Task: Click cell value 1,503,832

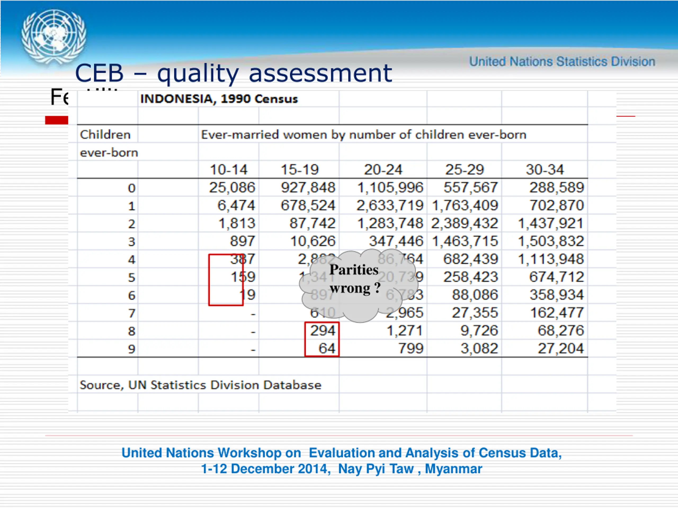Action: tap(551, 241)
